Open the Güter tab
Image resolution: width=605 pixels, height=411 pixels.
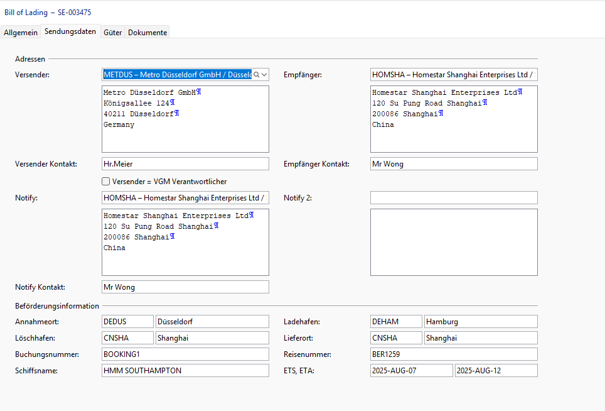point(113,33)
